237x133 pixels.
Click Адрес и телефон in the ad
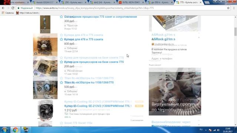pyautogui.click(x=162, y=59)
